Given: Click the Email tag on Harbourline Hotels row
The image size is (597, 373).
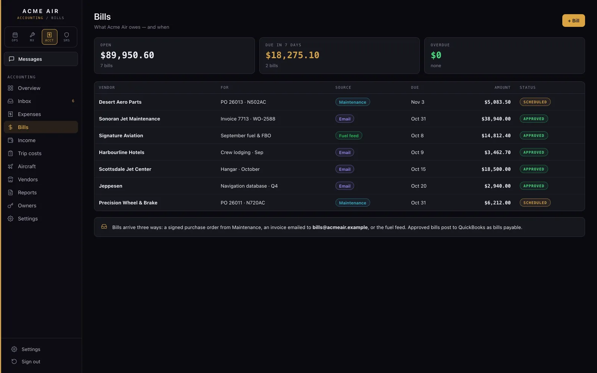Looking at the screenshot, I should click(x=344, y=152).
